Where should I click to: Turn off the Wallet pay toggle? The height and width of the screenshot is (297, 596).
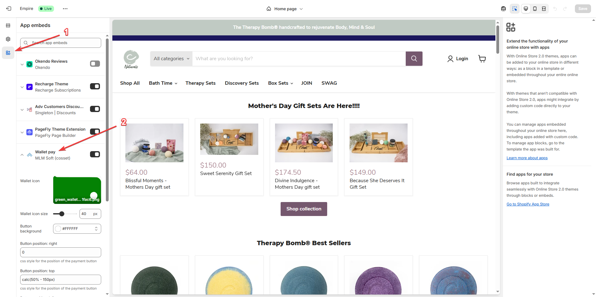tap(95, 154)
